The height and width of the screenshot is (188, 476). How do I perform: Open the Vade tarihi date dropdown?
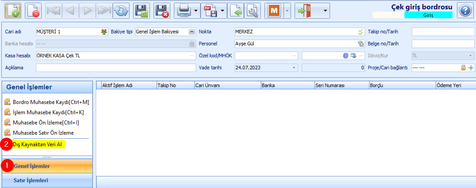pyautogui.click(x=294, y=68)
